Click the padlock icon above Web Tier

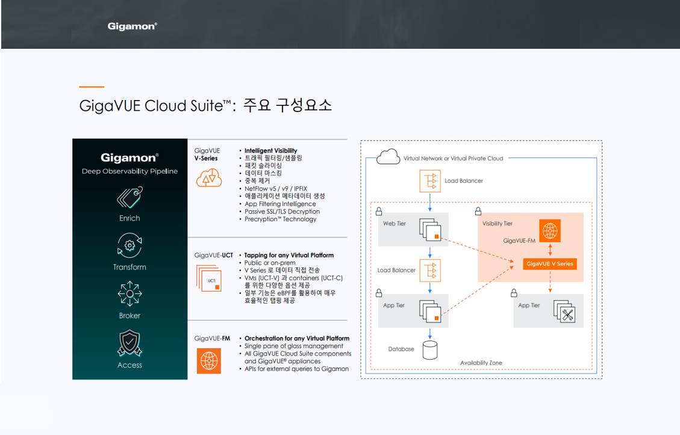click(379, 211)
